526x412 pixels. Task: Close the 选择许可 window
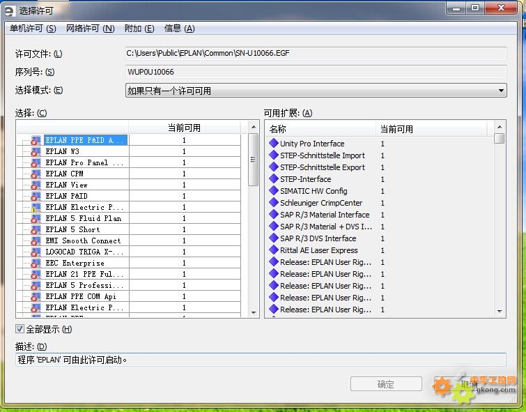(501, 8)
